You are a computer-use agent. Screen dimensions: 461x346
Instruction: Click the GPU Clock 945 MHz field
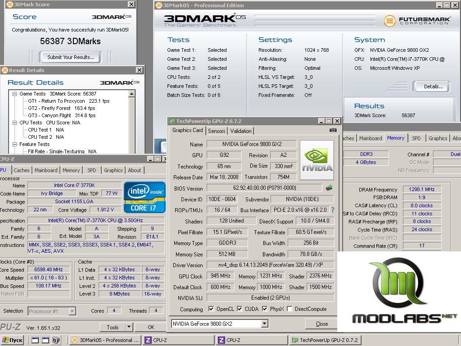[221, 276]
